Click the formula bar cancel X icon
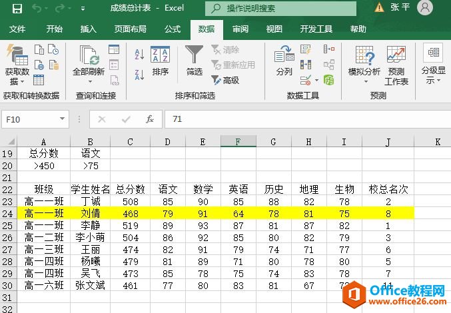 [x=101, y=119]
